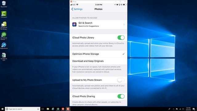Enable Upload to My Photo Stream switch
The width and height of the screenshot is (197, 111).
point(121,80)
